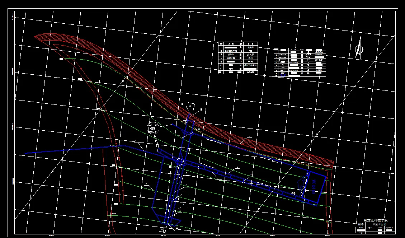Select the drawing name 采区平面图
The image size is (405, 238).
pos(379,224)
